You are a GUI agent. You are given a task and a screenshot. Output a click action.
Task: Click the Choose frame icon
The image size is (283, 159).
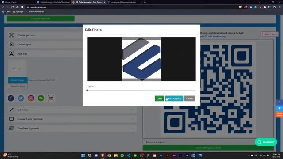[11, 119]
